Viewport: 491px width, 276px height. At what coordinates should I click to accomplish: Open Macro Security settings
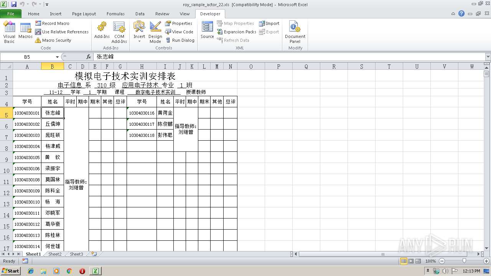53,40
